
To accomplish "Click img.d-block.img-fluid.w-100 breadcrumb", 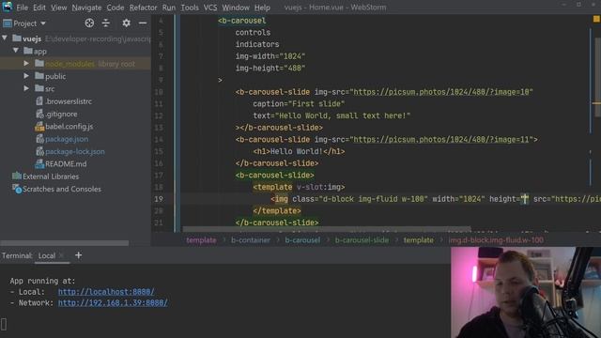I will click(496, 240).
